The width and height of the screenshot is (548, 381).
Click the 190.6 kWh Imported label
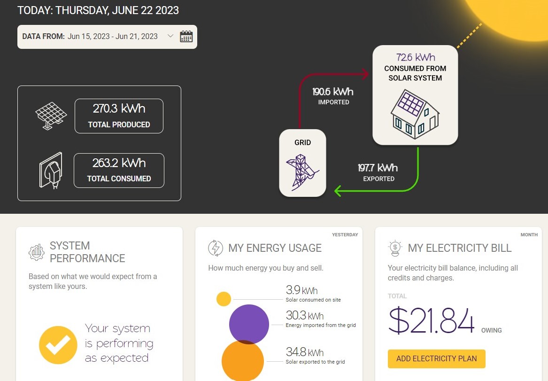tap(333, 95)
